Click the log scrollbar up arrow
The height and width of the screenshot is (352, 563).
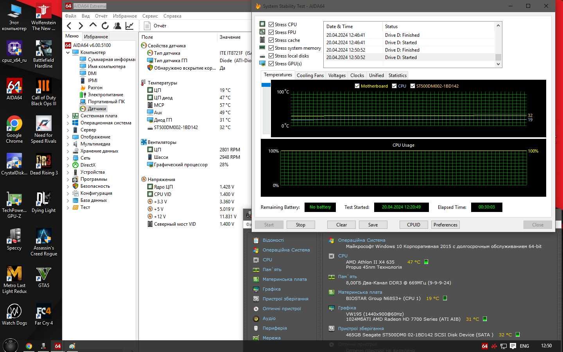pos(498,25)
